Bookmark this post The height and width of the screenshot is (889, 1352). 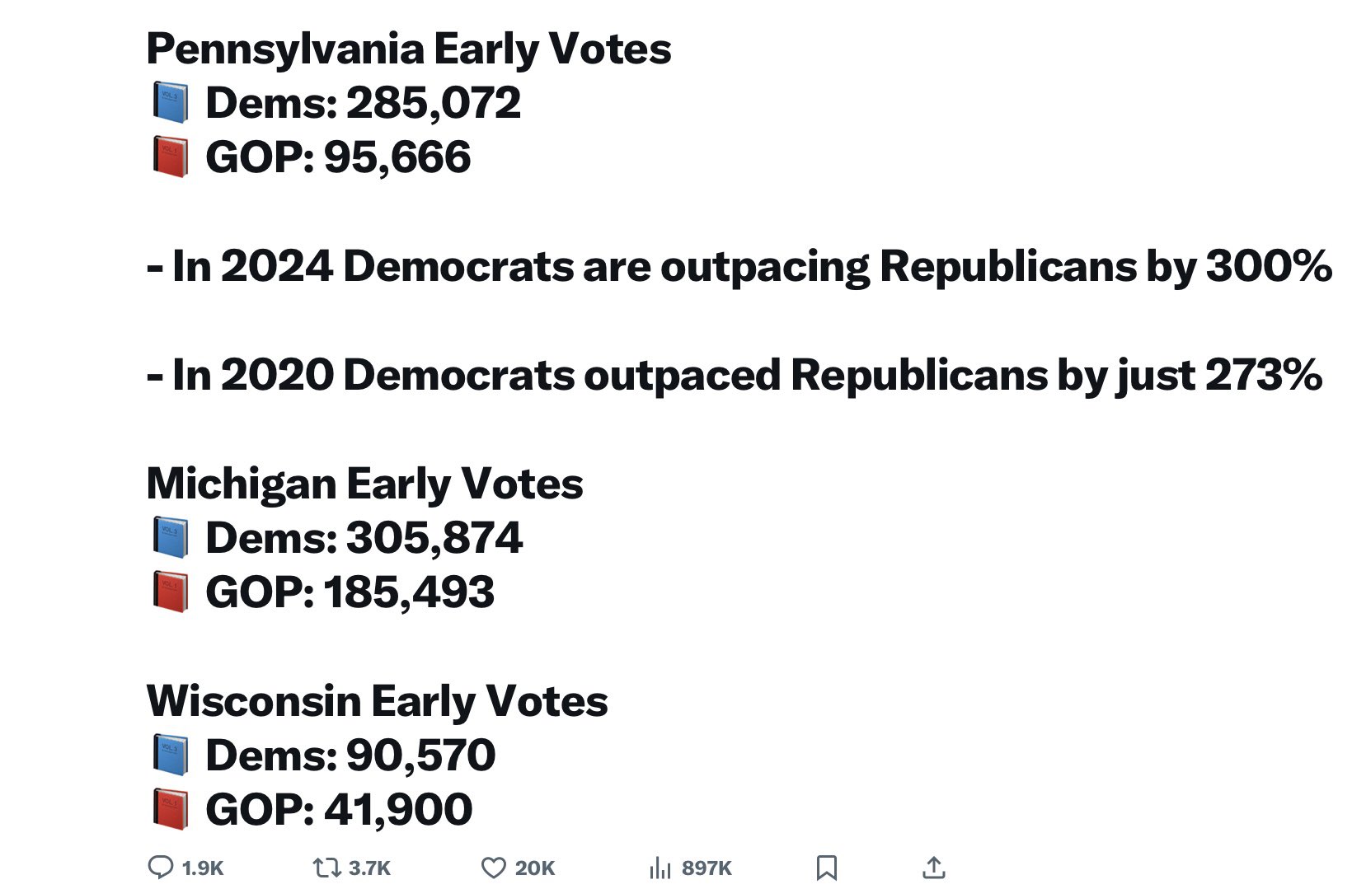(826, 868)
